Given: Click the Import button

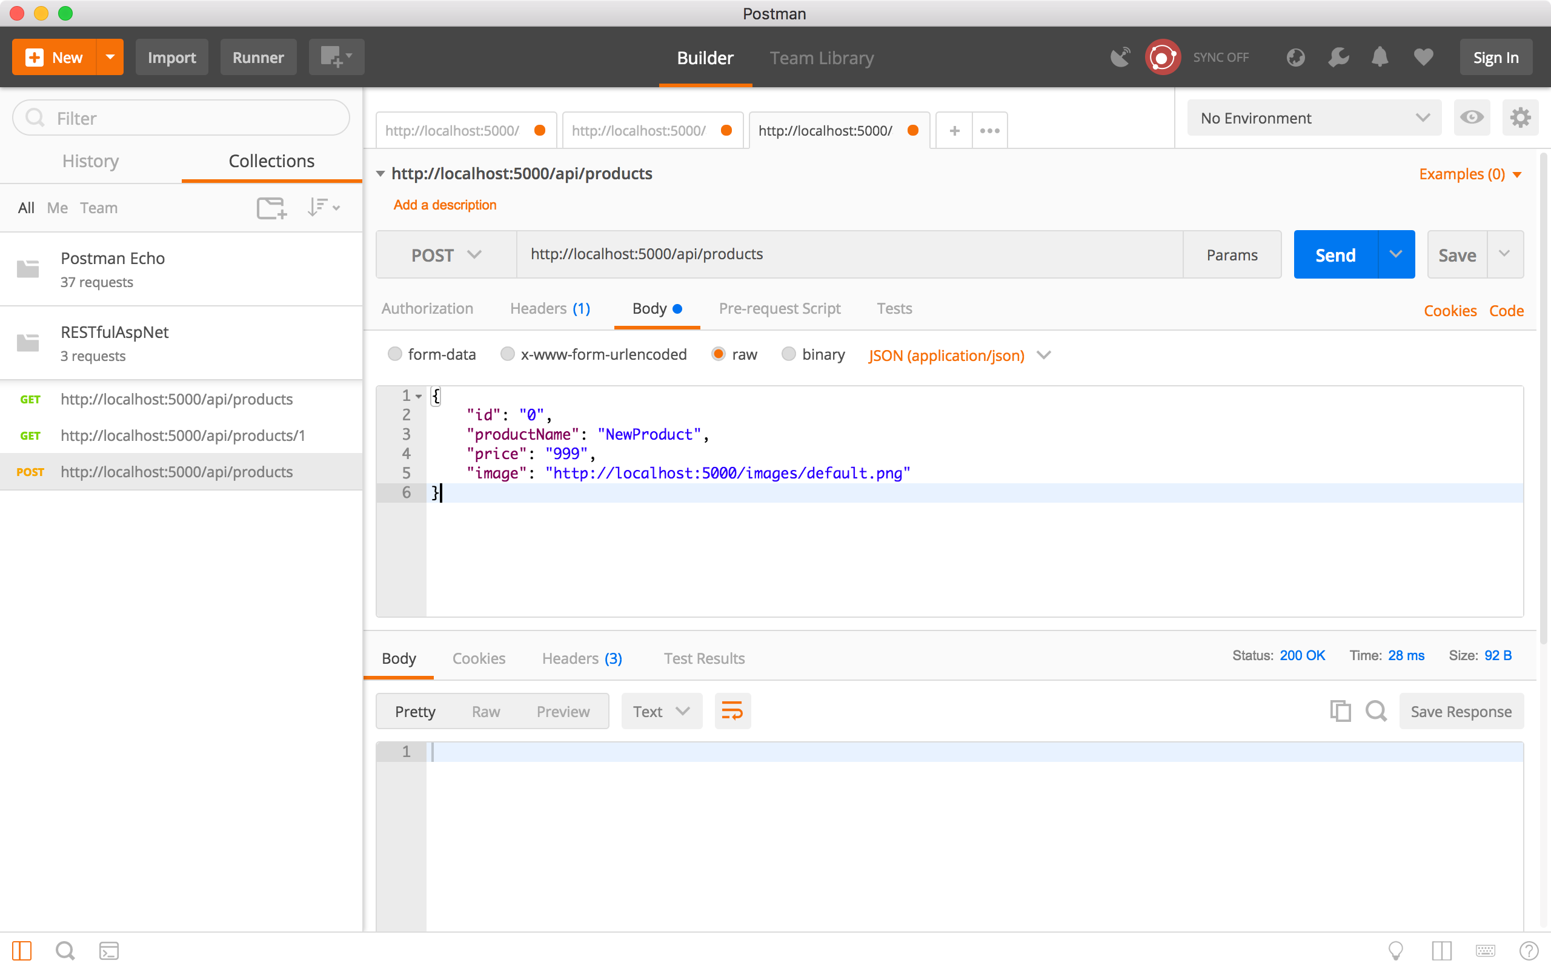Looking at the screenshot, I should click(x=172, y=57).
